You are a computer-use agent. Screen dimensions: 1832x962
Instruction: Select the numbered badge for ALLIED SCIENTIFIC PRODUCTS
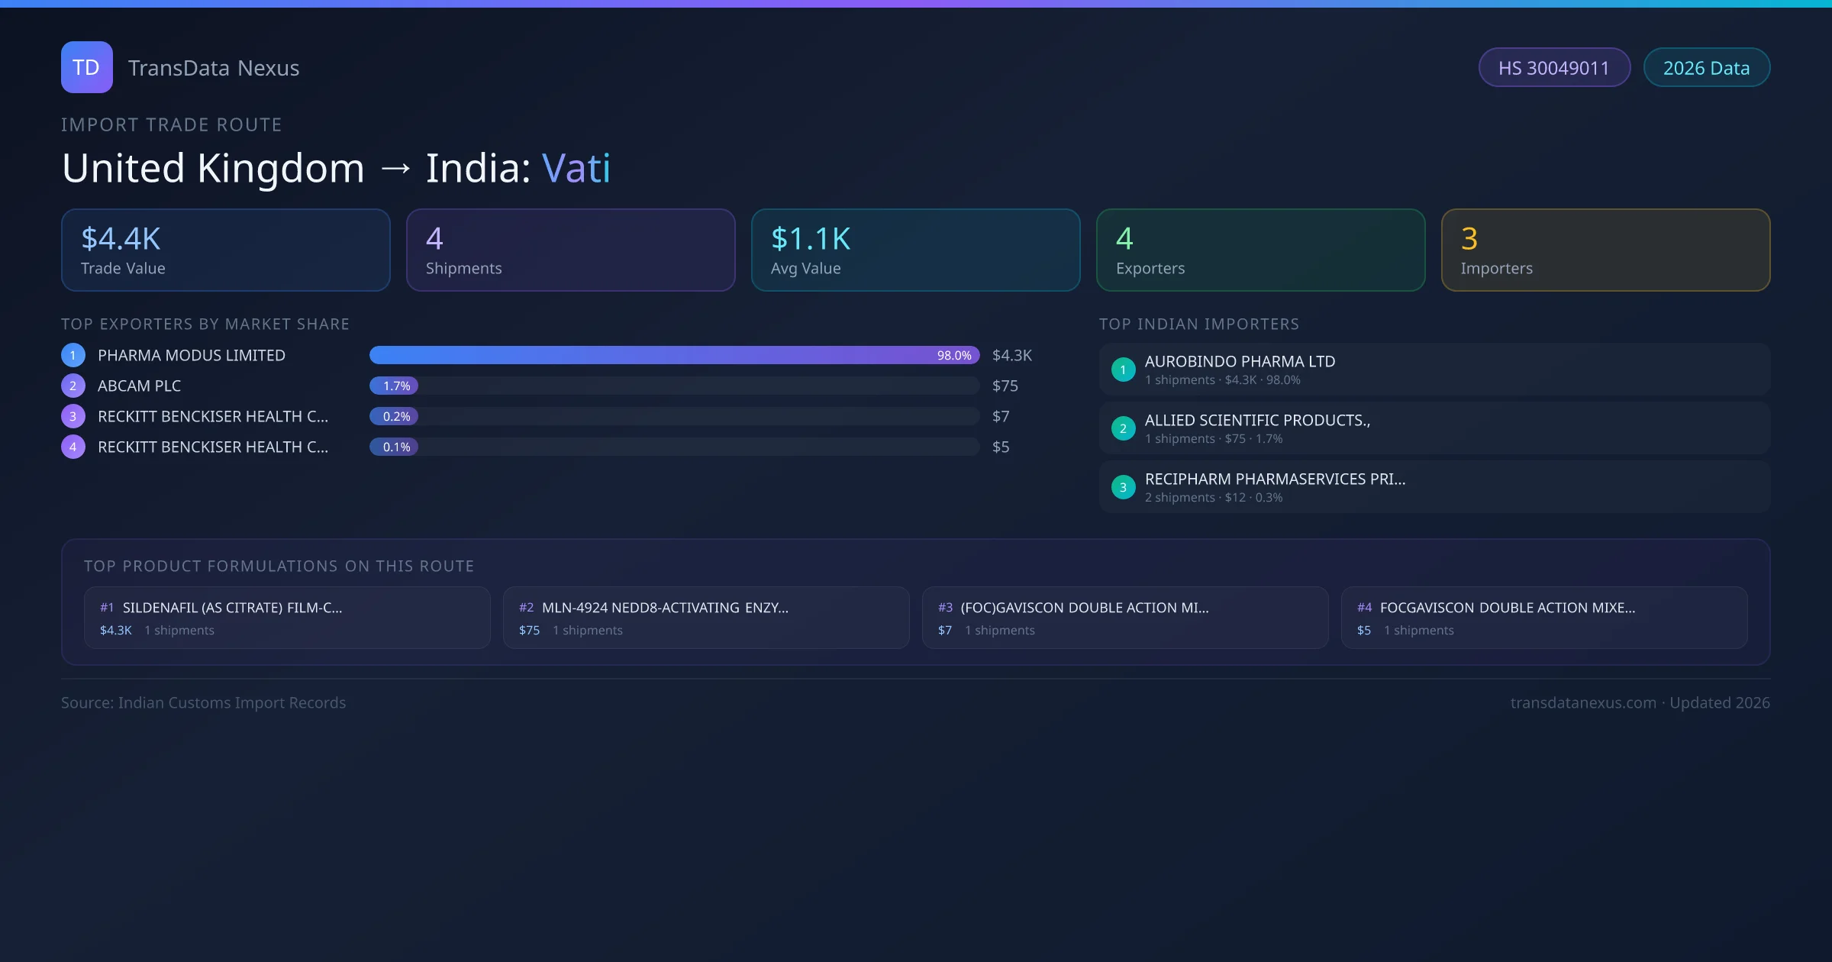pos(1123,428)
